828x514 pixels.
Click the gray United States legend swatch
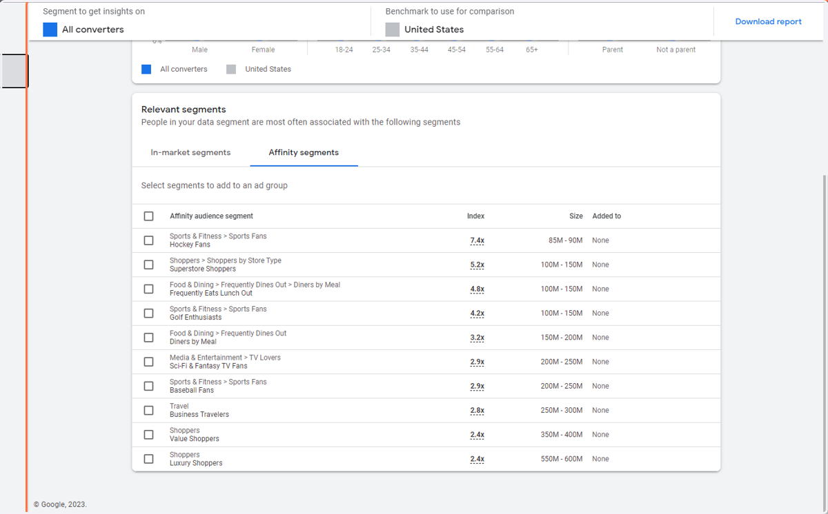(231, 69)
